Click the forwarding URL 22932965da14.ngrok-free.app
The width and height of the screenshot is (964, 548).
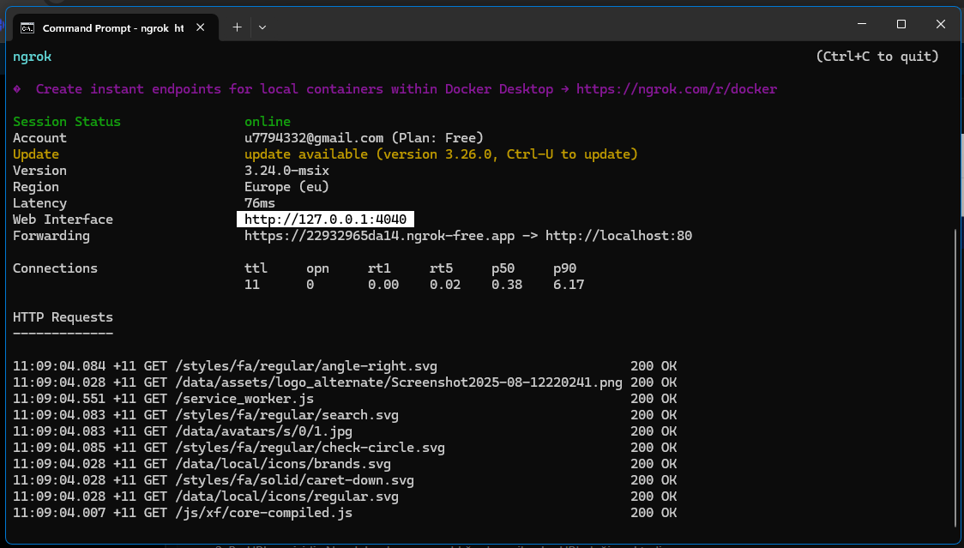point(379,236)
